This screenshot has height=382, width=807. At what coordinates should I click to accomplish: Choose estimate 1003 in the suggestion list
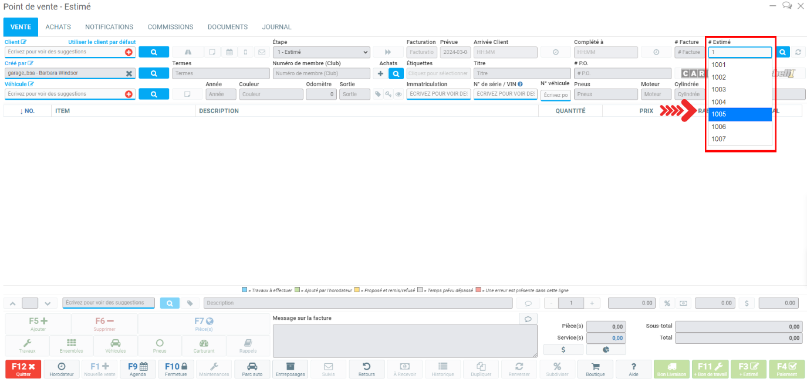[740, 90]
